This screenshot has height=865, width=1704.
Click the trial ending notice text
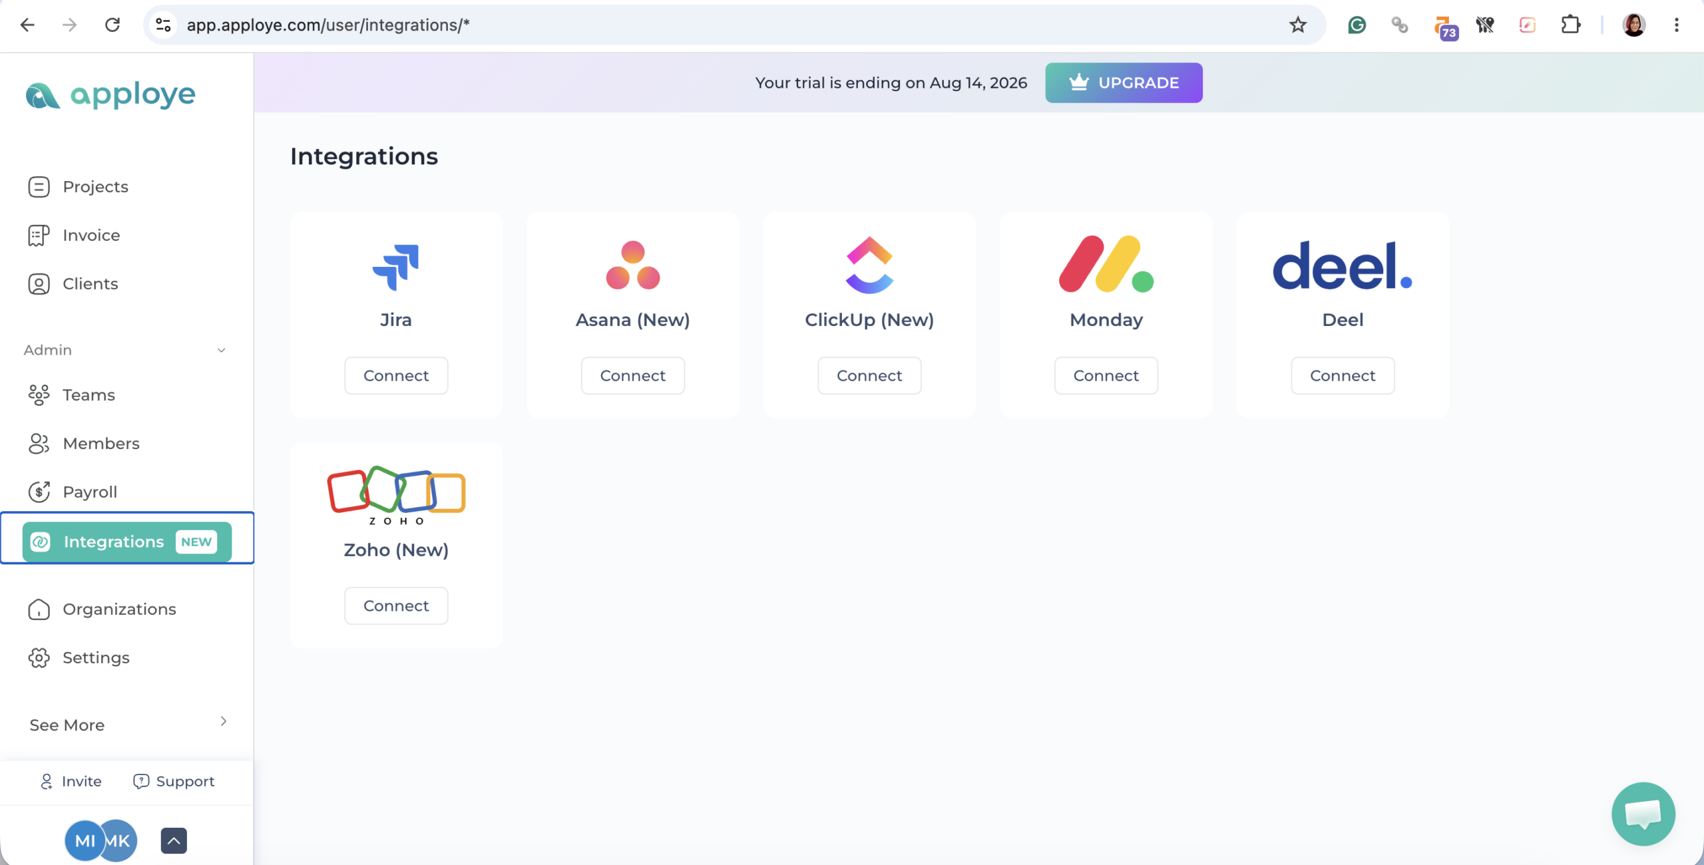(891, 83)
